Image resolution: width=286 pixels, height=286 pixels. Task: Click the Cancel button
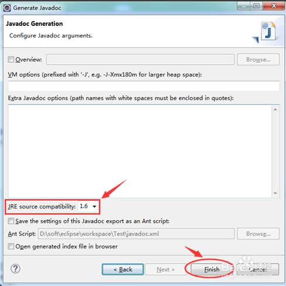[258, 270]
